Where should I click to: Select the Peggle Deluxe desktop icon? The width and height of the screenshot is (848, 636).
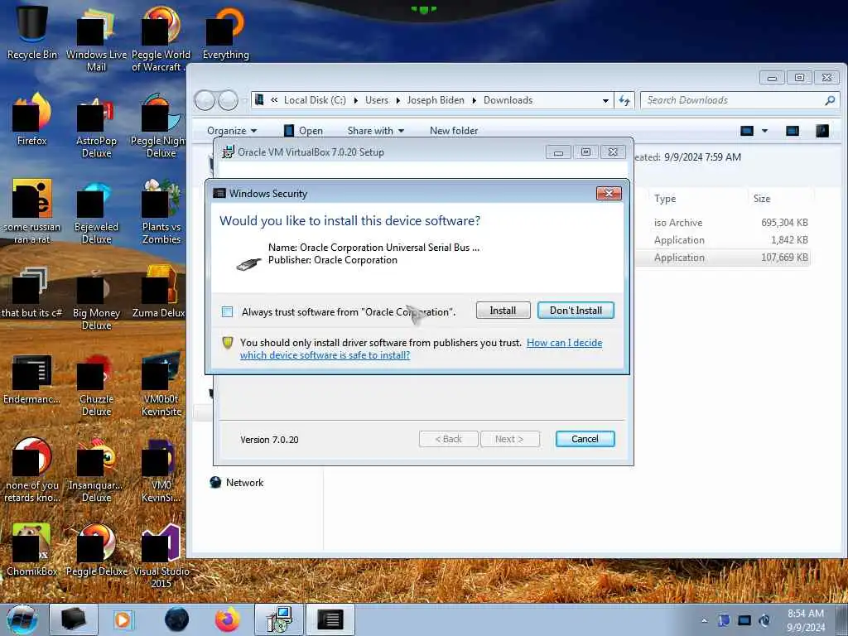click(x=96, y=549)
